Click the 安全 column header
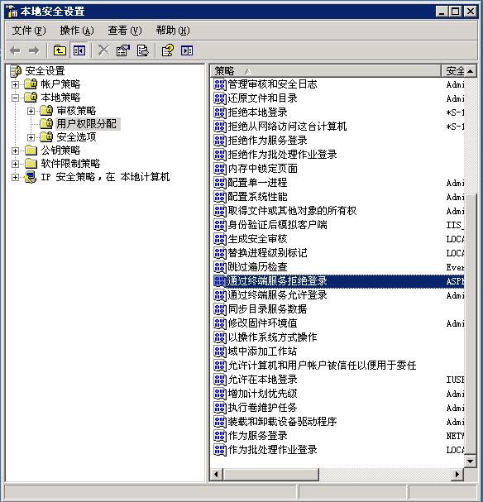483x502 pixels. click(x=453, y=71)
